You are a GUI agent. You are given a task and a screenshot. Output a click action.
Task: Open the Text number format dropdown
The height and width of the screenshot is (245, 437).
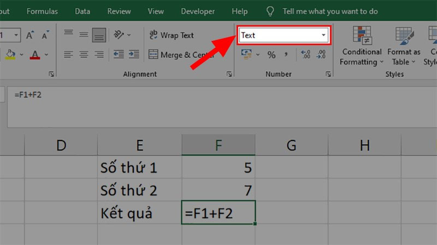(x=323, y=35)
